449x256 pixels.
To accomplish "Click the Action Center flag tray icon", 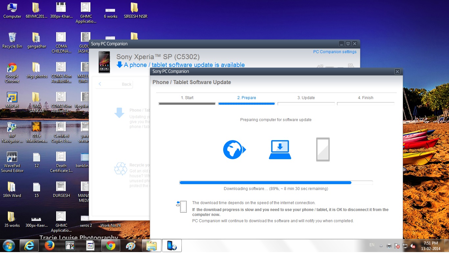I will coord(397,246).
